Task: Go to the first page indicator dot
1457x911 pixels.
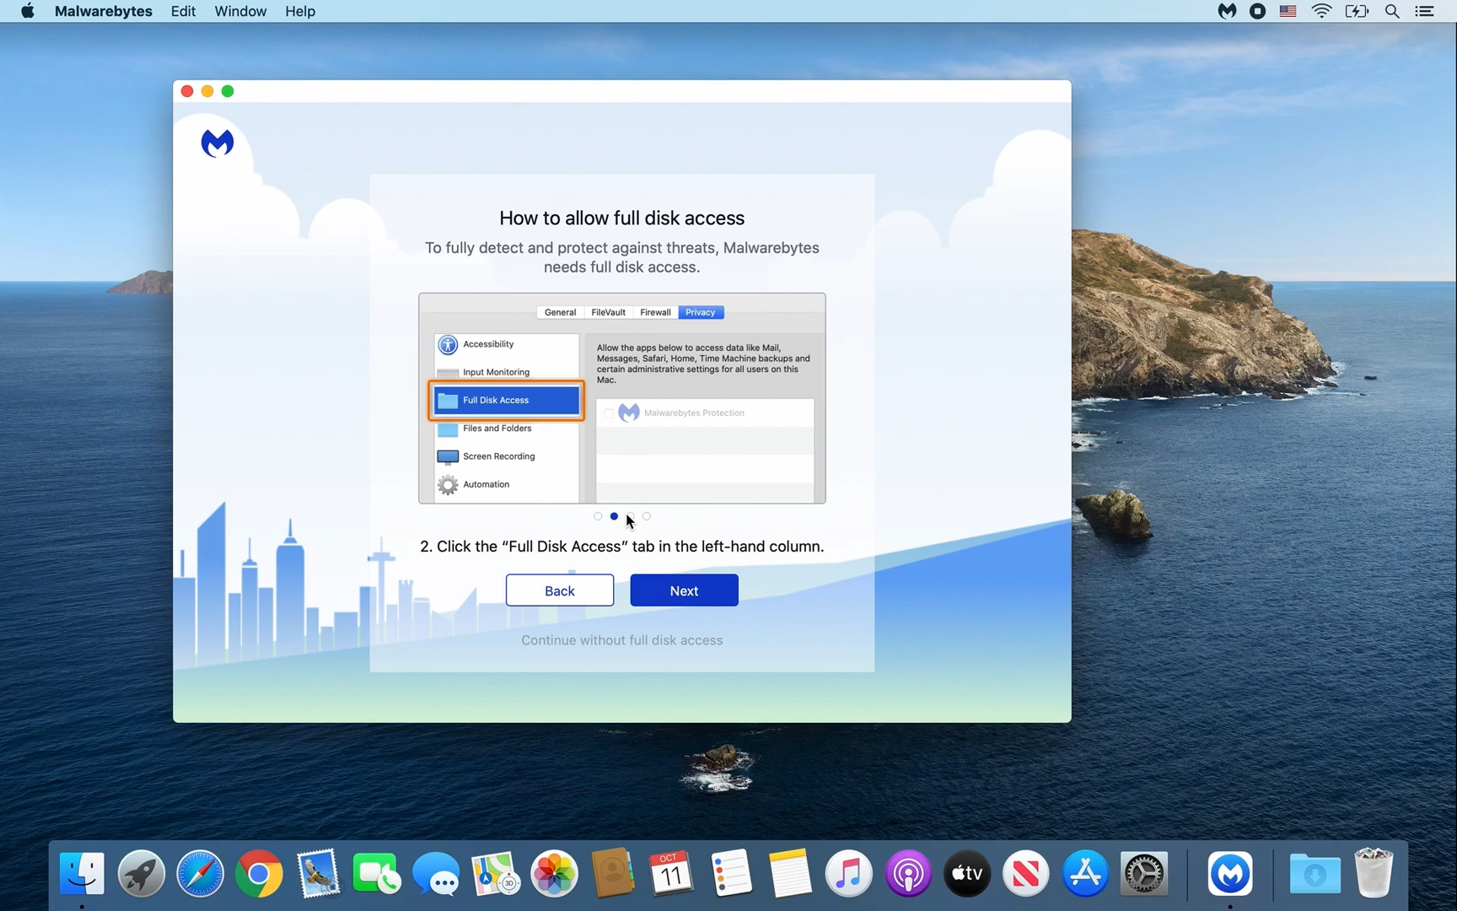Action: click(598, 516)
